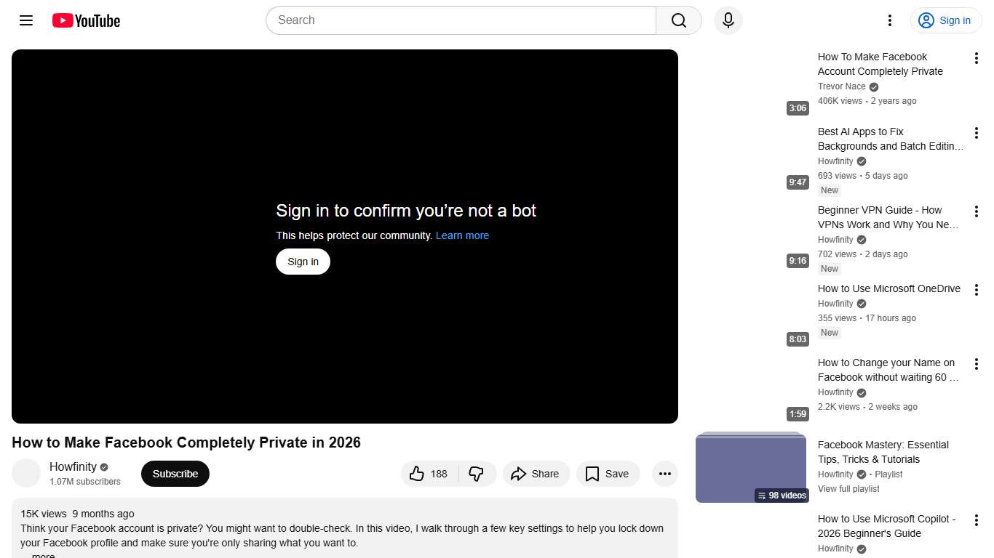Subscribe to the Howfinity channel
The height and width of the screenshot is (558, 994).
click(175, 473)
